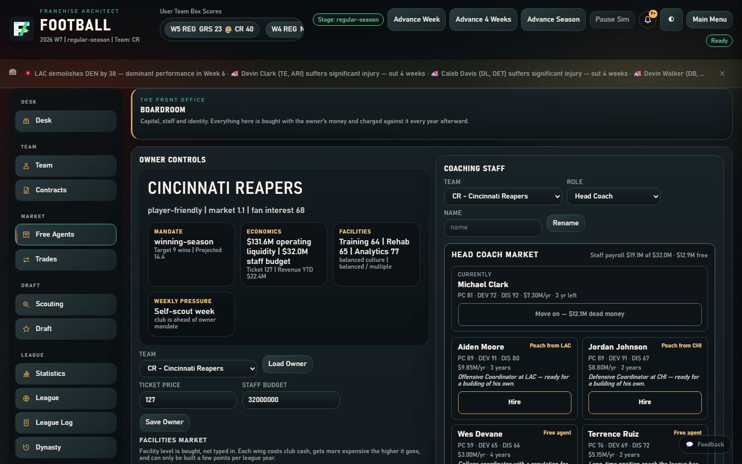The image size is (742, 464).
Task: Click the Free Agents sidebar icon
Action: point(26,235)
